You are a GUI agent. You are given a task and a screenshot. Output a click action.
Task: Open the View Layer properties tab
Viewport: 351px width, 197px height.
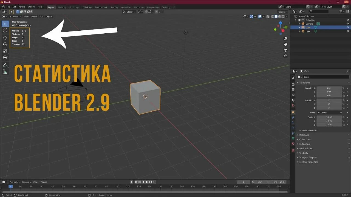(293, 95)
